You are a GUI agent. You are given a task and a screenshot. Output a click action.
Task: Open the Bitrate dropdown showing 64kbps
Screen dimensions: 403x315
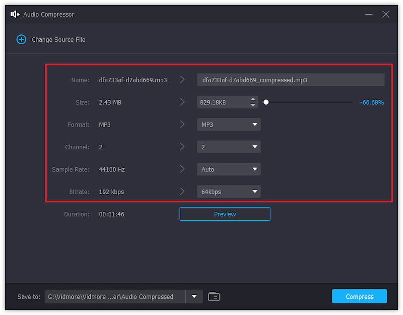[229, 192]
